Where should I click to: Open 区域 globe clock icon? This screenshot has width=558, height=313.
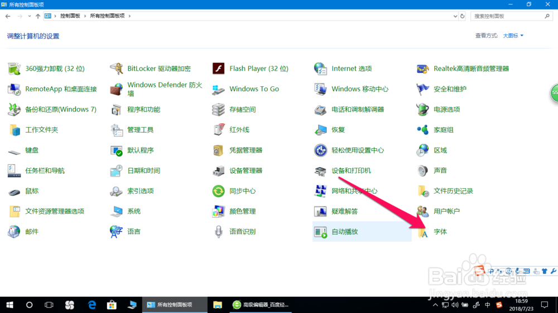pyautogui.click(x=422, y=150)
